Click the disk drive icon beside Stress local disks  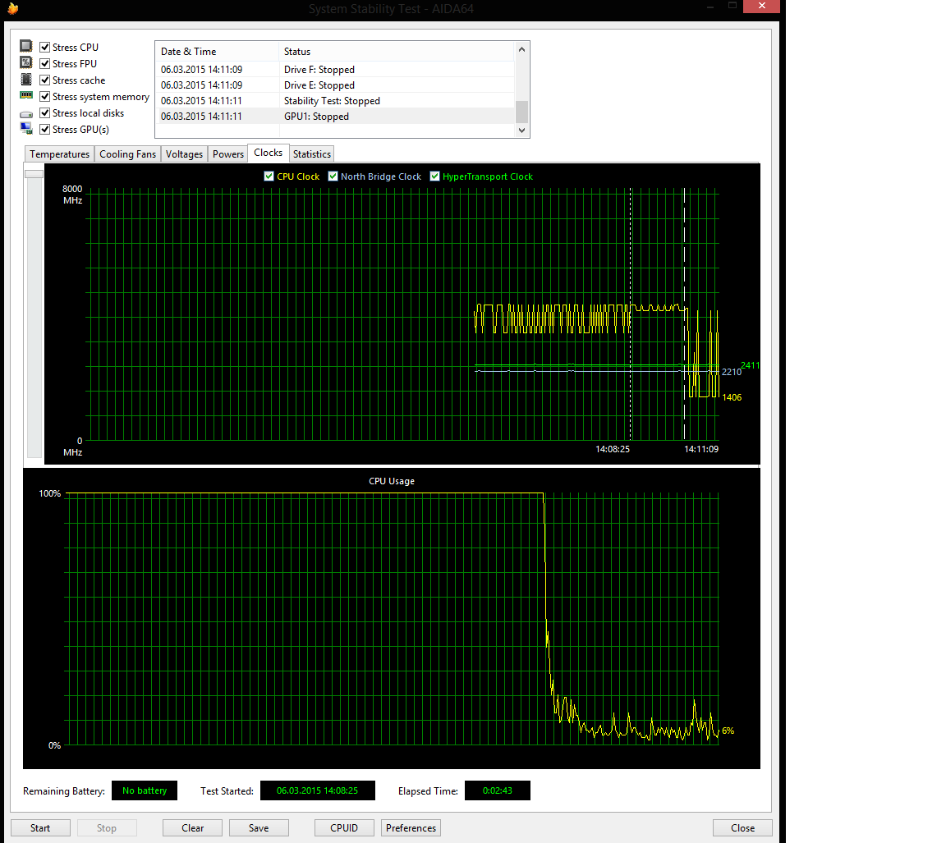(26, 114)
